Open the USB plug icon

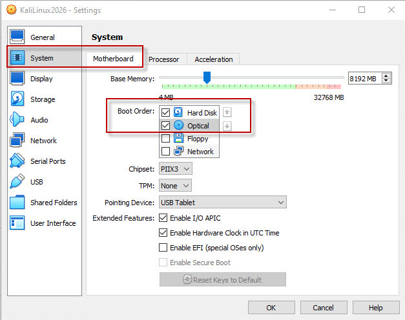pyautogui.click(x=17, y=181)
